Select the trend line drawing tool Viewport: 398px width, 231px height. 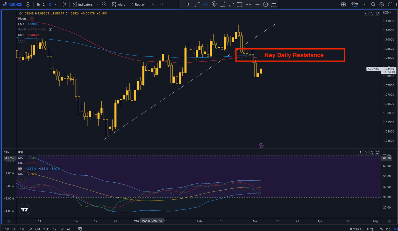point(197,4)
